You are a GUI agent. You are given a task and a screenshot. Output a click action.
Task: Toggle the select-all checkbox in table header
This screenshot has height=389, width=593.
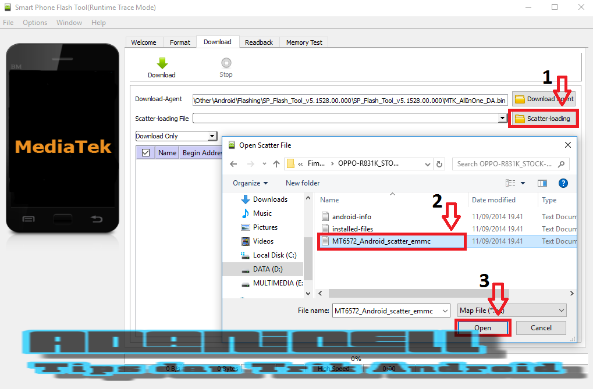pos(145,153)
